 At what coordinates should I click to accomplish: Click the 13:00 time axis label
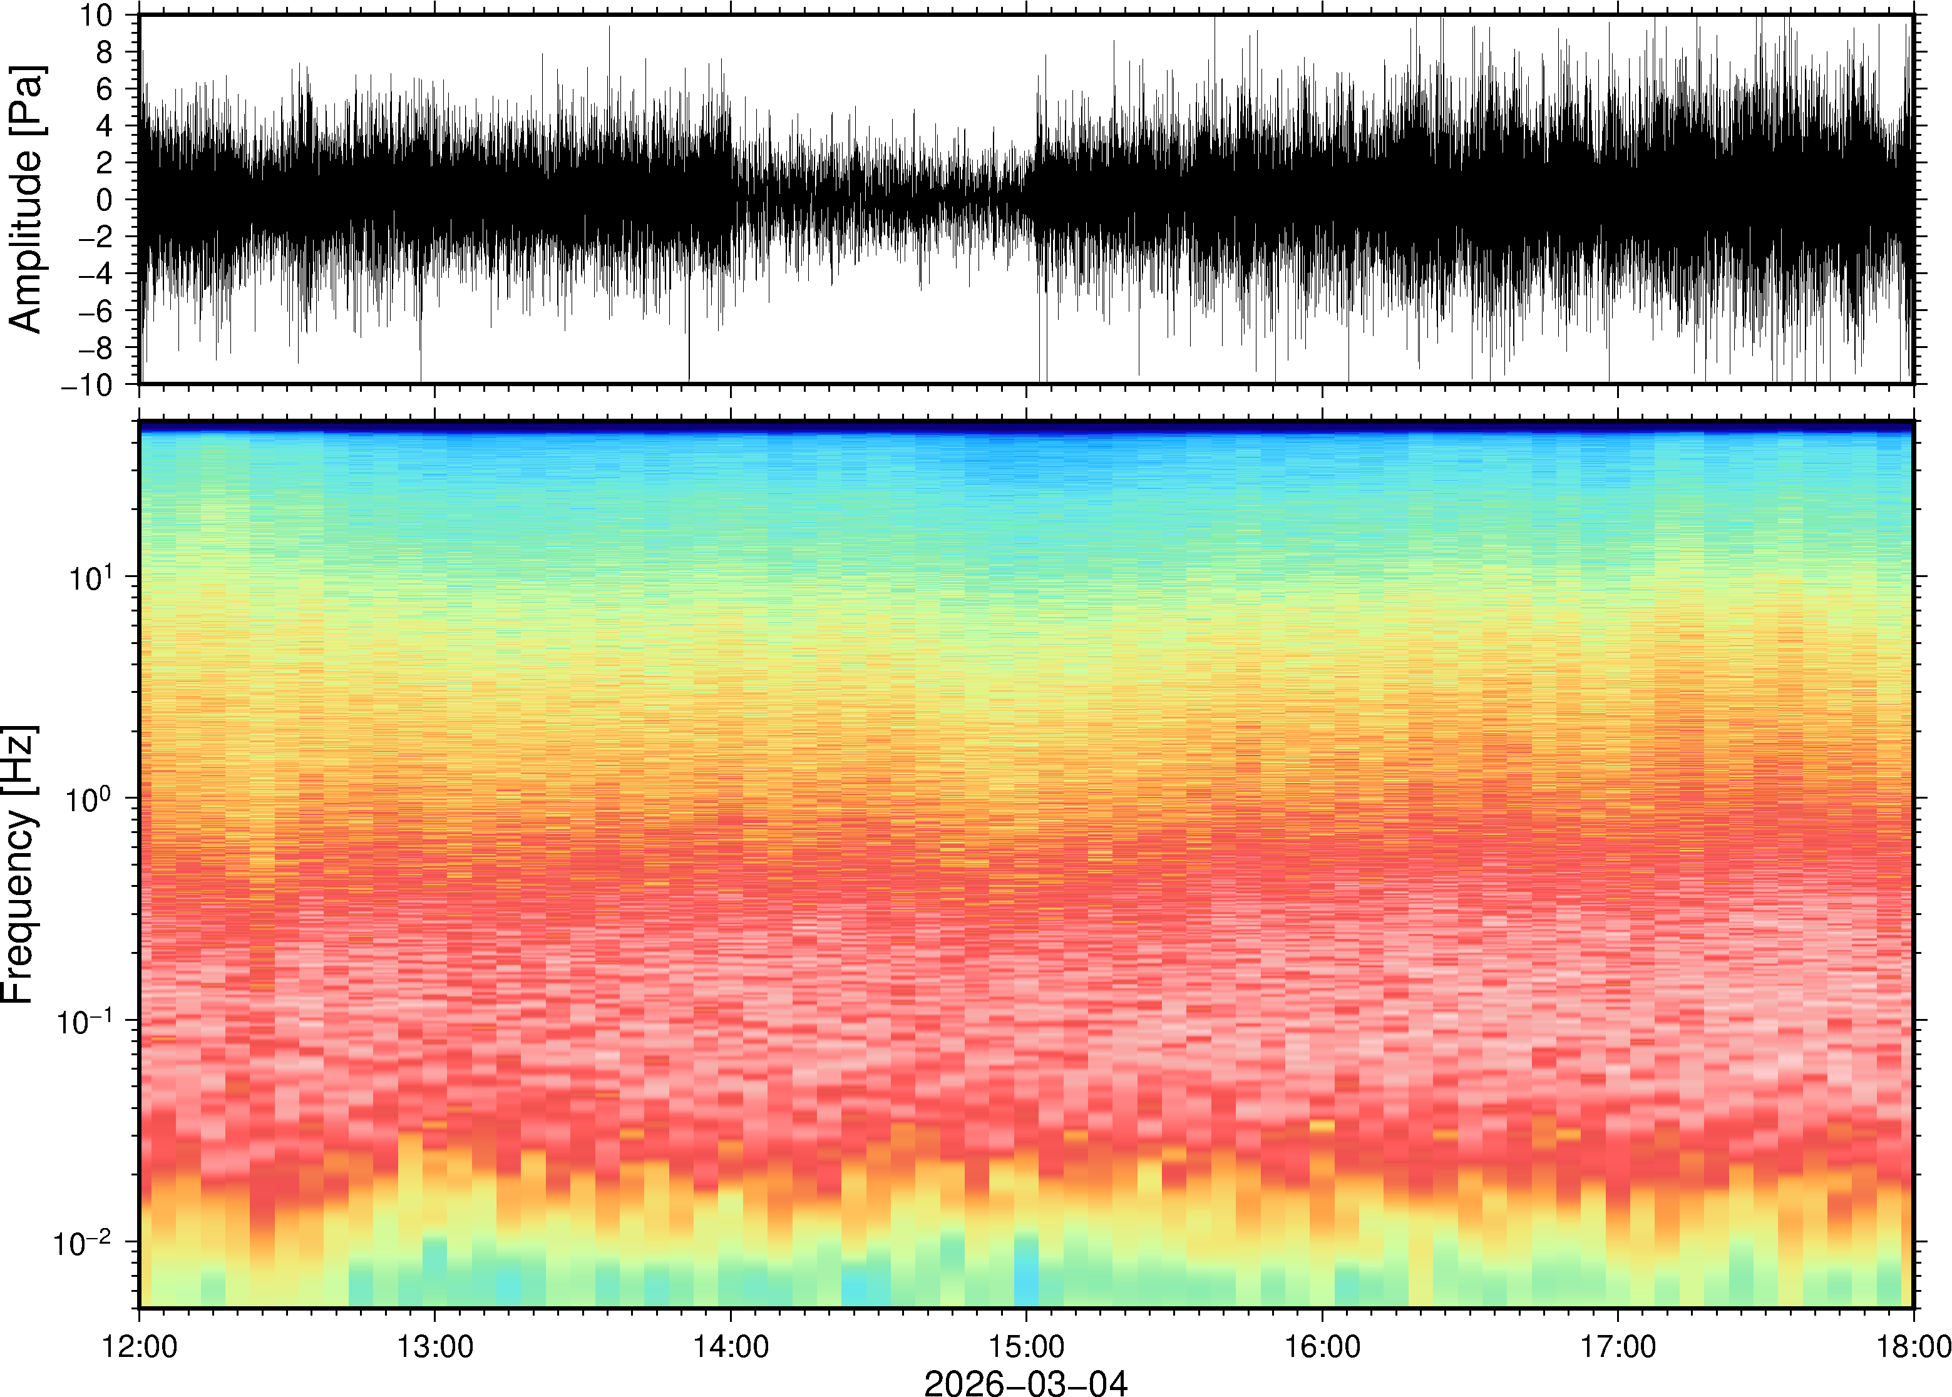(x=434, y=1346)
